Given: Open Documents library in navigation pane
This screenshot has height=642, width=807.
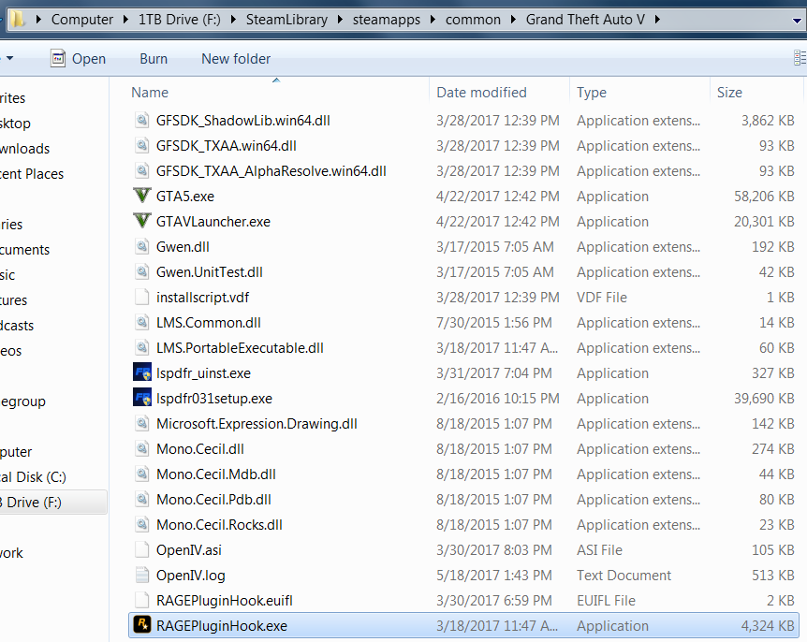Looking at the screenshot, I should coord(24,250).
